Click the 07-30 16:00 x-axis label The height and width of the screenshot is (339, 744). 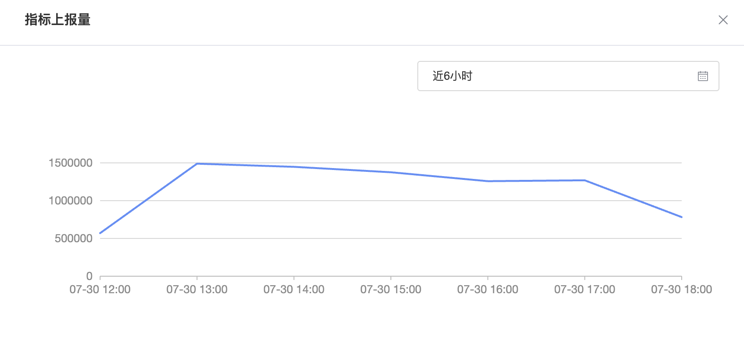click(x=488, y=289)
